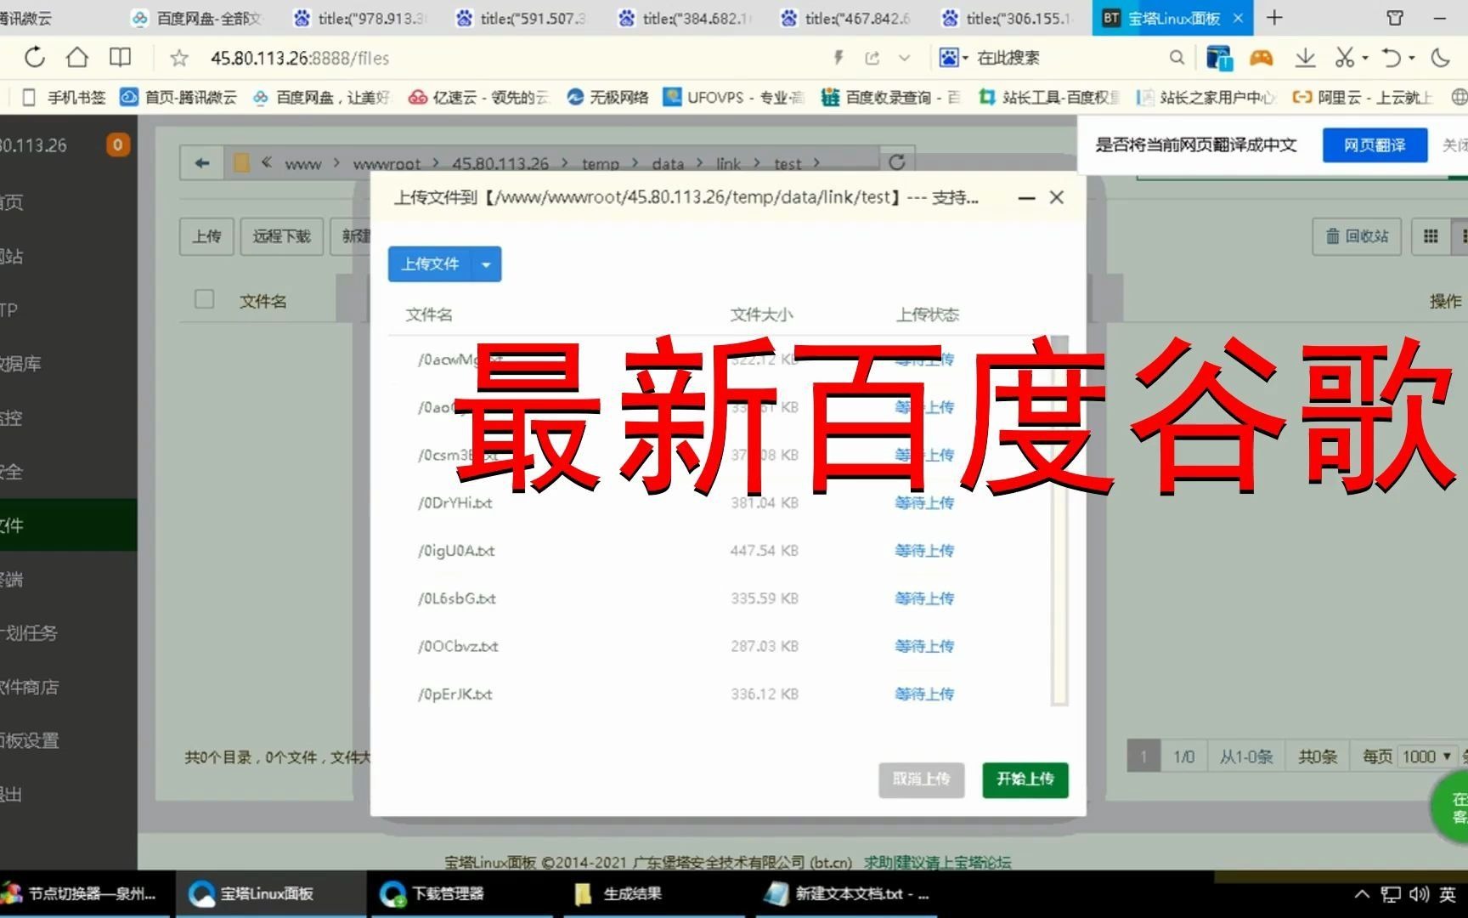Select the /0OCbvz.txt file row
This screenshot has height=918, width=1468.
tap(720, 646)
